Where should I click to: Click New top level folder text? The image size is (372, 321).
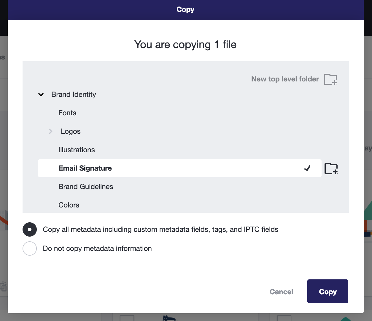(x=285, y=79)
